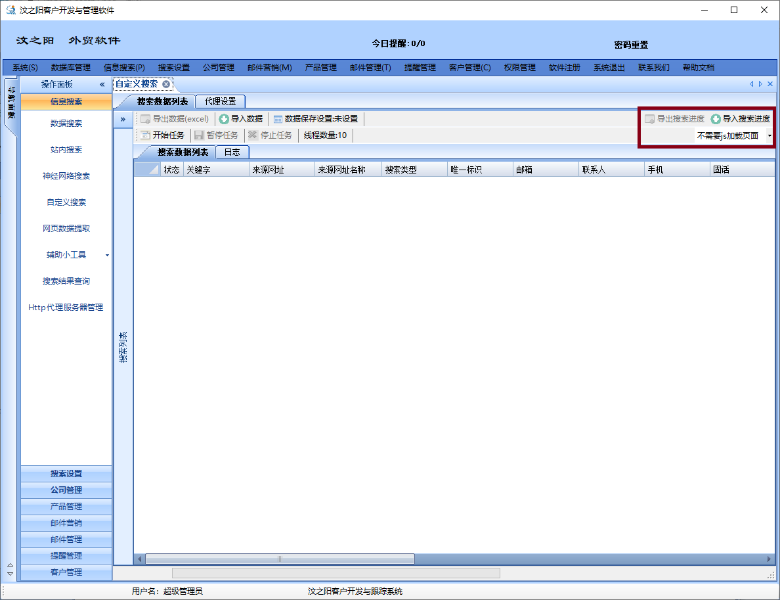Click the Export Search Progress (导出搜索进度) icon

tap(650, 119)
